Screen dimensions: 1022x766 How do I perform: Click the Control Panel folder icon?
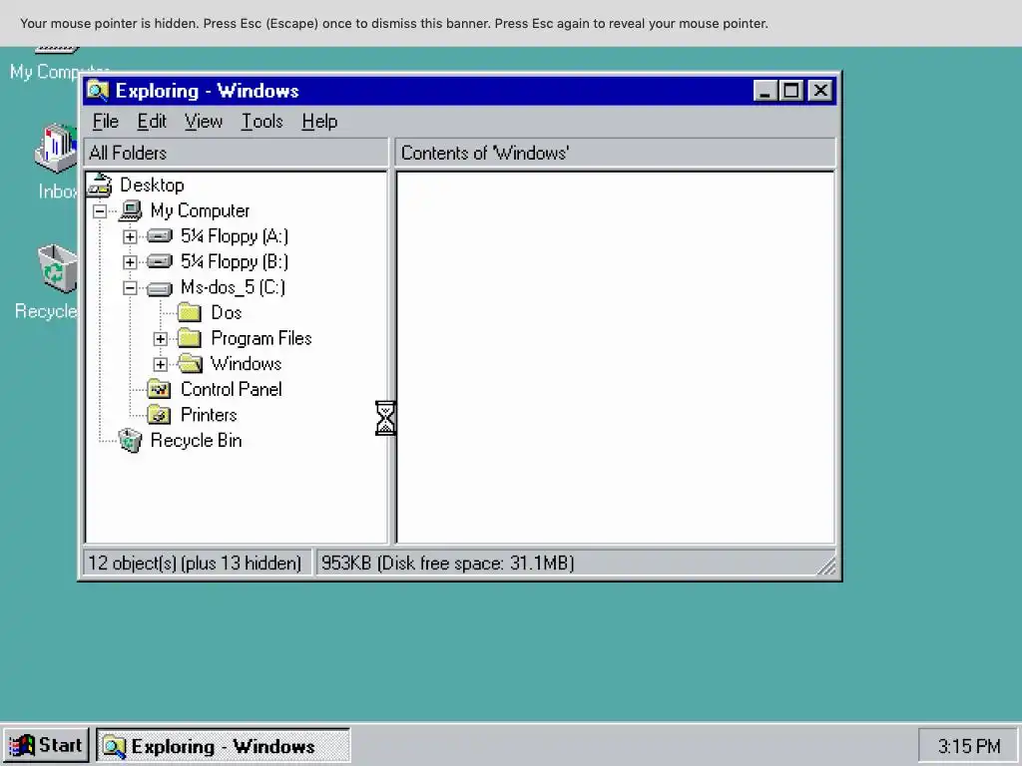coord(159,390)
